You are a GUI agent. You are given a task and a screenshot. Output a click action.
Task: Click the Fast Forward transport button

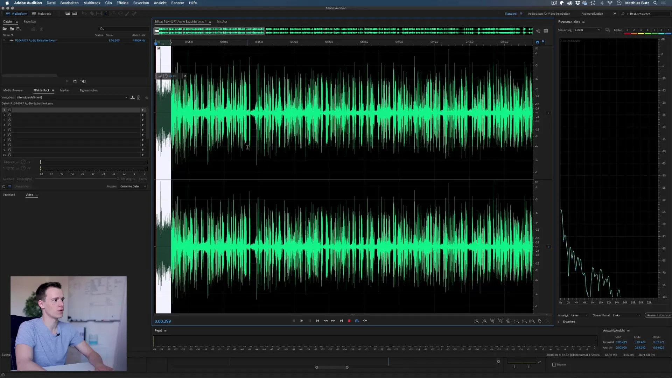[333, 321]
